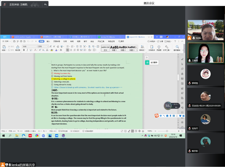
Task: Apply Italic formatting
Action: 27,50
